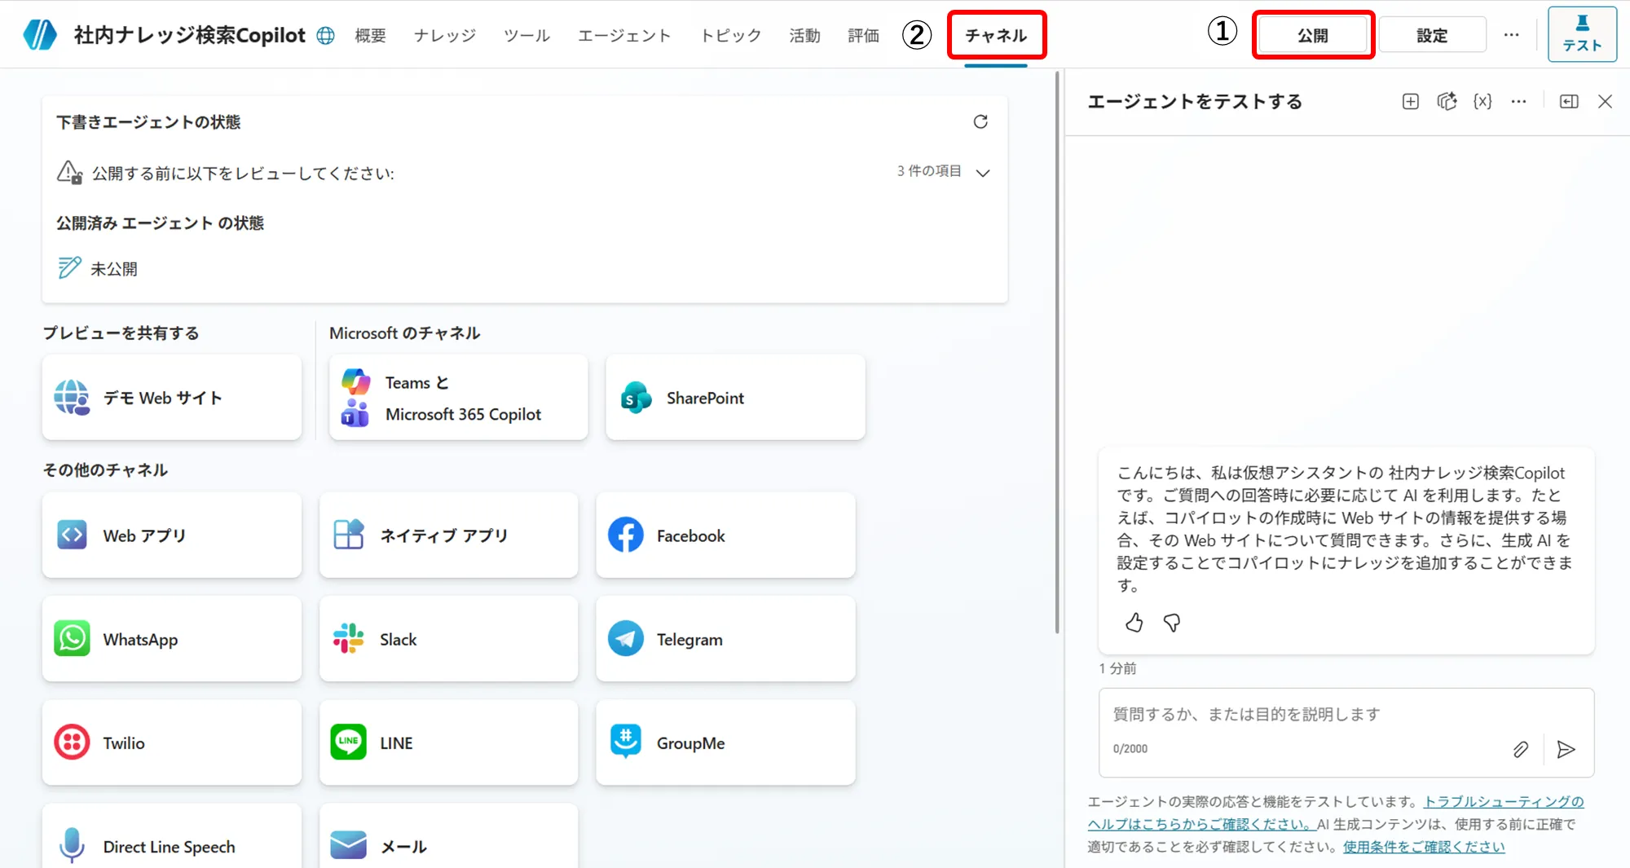Open the WhatsApp channel
Screen dimensions: 1630x868
(x=171, y=639)
